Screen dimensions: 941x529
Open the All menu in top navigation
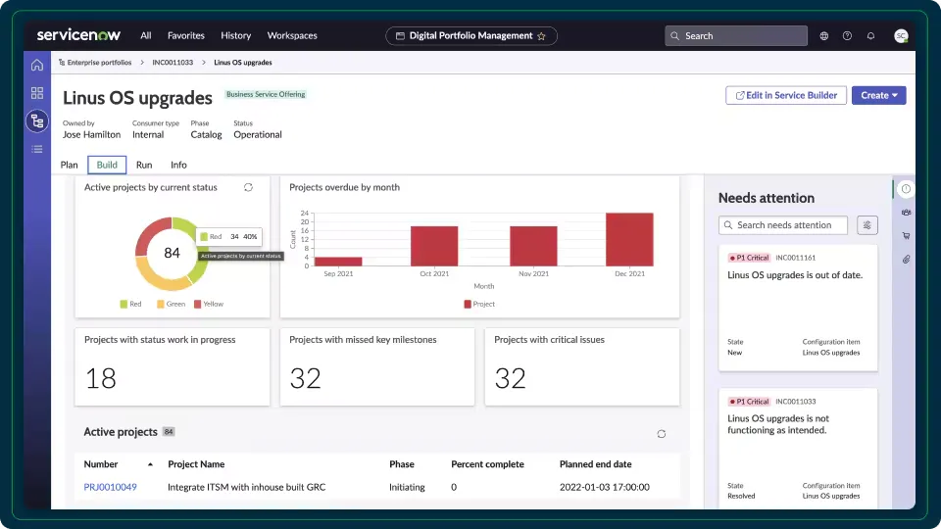pos(145,35)
